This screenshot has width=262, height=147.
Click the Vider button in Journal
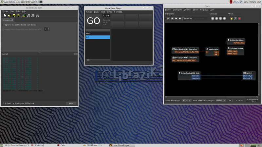(71, 103)
